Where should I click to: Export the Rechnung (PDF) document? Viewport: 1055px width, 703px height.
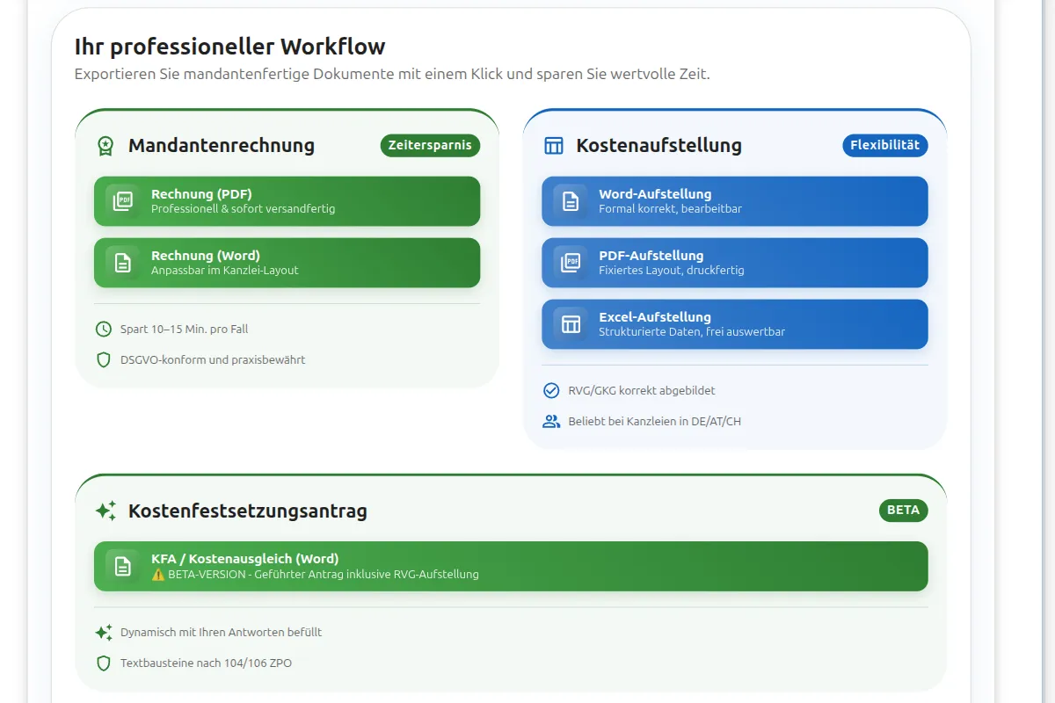click(287, 201)
